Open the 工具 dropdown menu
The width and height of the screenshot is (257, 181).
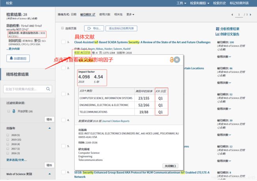(x=181, y=3)
